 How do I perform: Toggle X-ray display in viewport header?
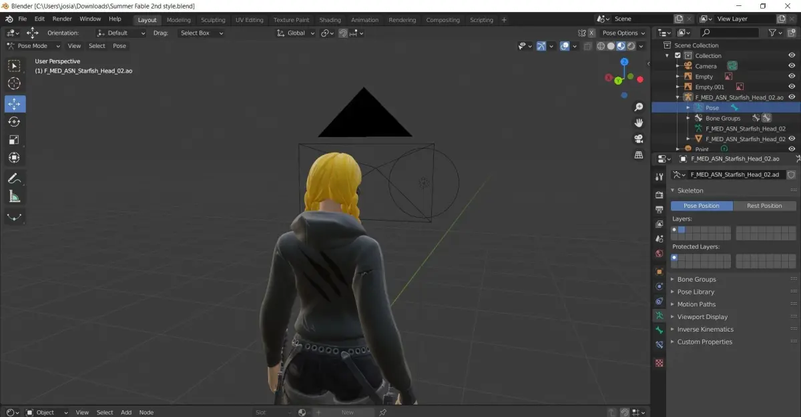tap(587, 46)
